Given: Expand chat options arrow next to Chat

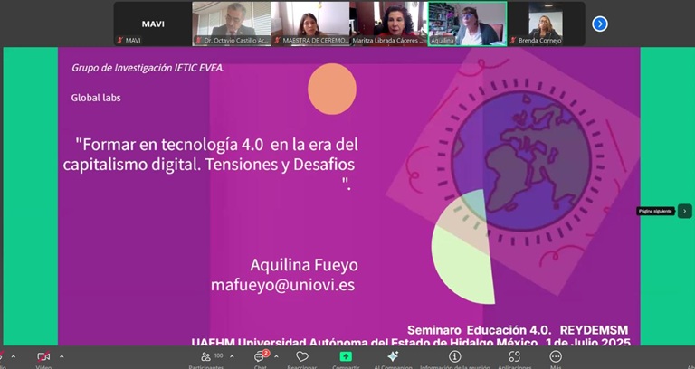Looking at the screenshot, I should tap(276, 356).
